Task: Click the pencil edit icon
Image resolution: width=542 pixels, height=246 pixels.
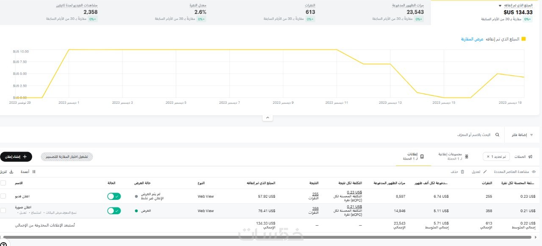Action: point(485,172)
